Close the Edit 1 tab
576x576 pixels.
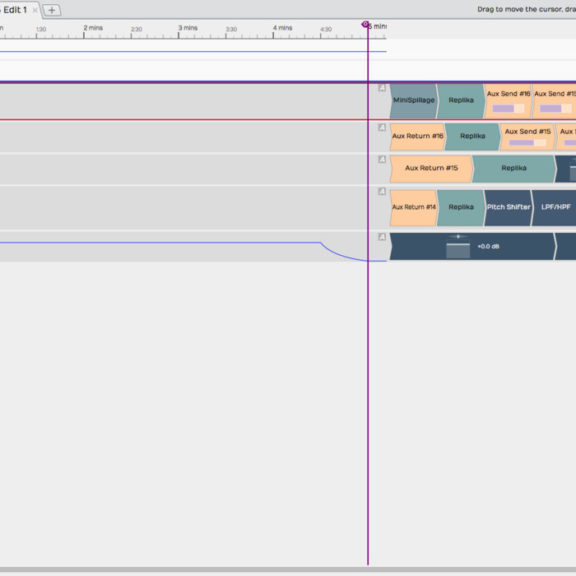(35, 11)
